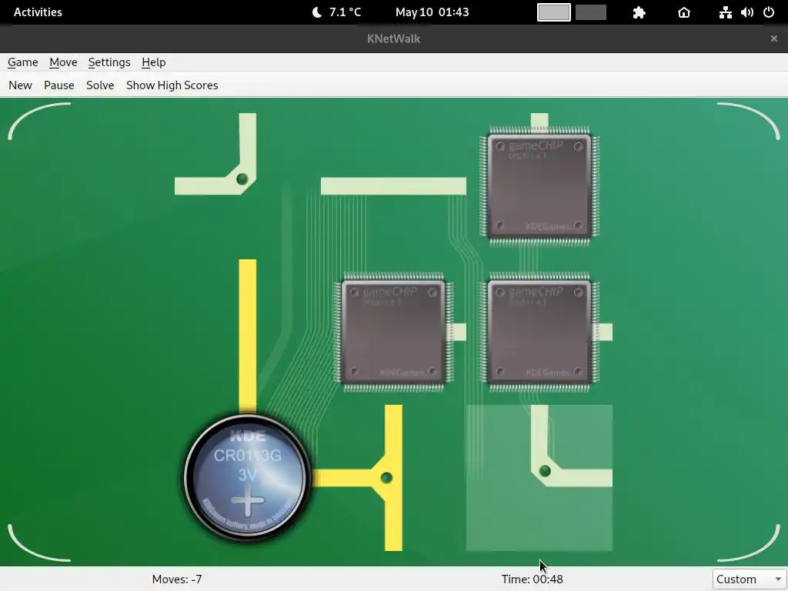
Task: Switch to the first (highlighted) workspace thumbnail
Action: 554,12
